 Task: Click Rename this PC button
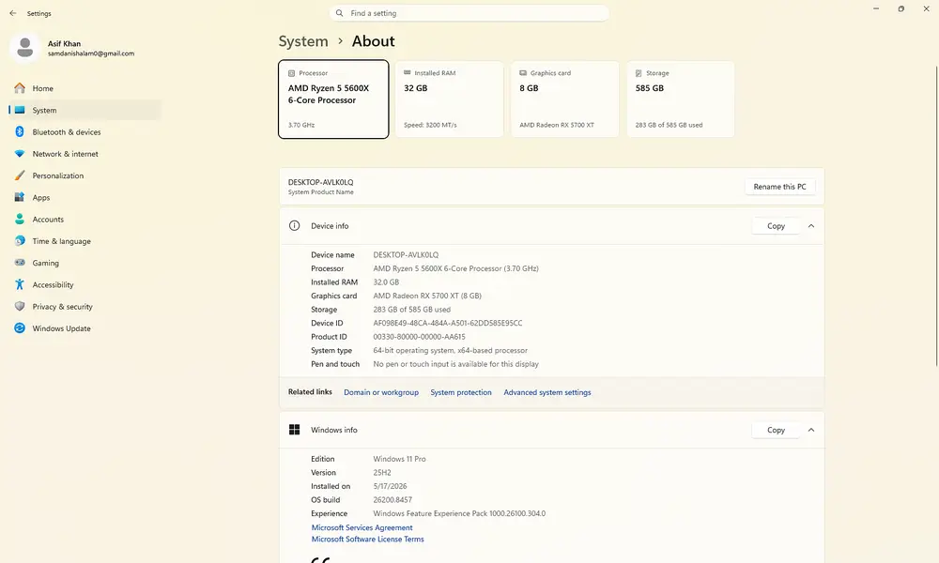coord(779,187)
